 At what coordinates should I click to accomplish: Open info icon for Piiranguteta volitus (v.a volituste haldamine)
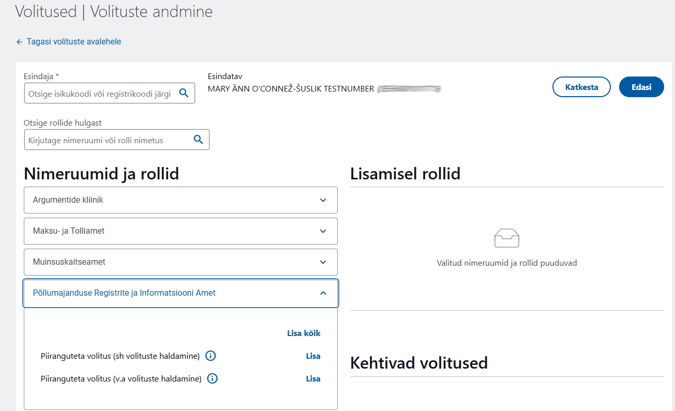pos(212,378)
